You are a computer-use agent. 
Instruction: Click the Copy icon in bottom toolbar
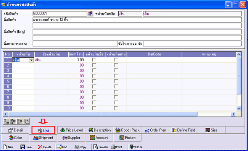(77, 147)
